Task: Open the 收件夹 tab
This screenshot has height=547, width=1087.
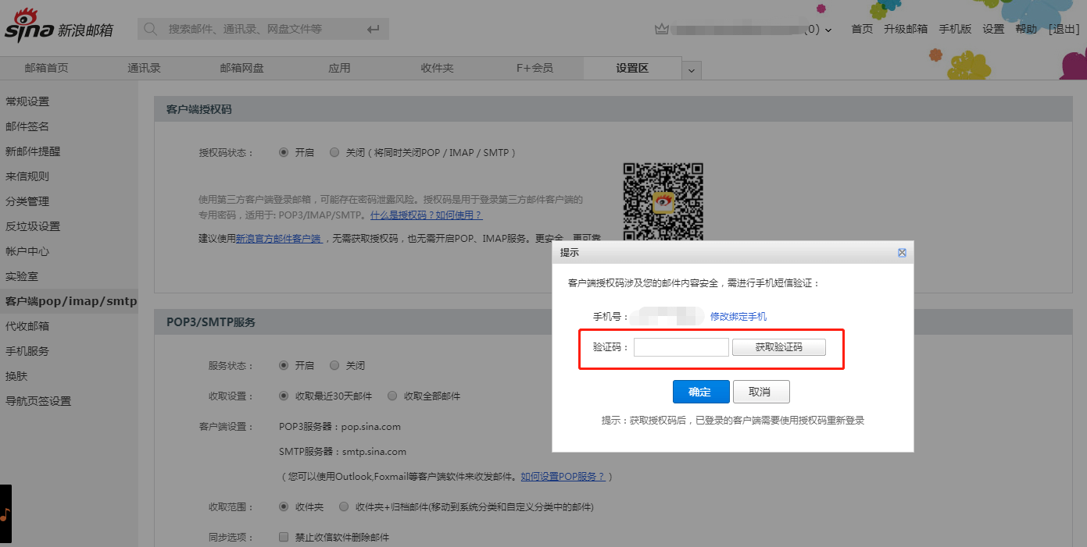Action: click(x=438, y=68)
